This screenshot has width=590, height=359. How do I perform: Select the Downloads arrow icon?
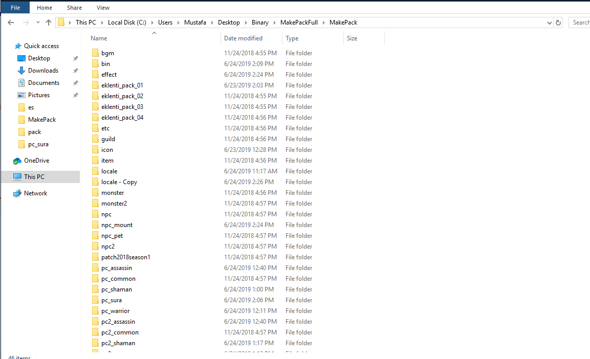(x=21, y=71)
